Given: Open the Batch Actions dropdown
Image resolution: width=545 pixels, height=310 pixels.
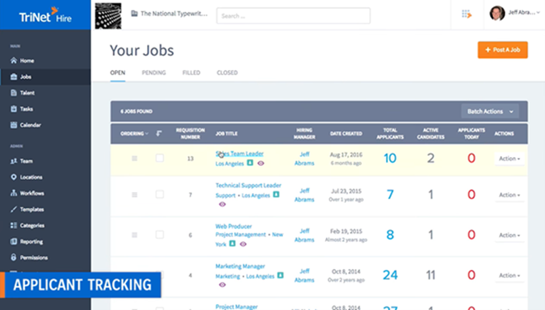Looking at the screenshot, I should pyautogui.click(x=490, y=112).
